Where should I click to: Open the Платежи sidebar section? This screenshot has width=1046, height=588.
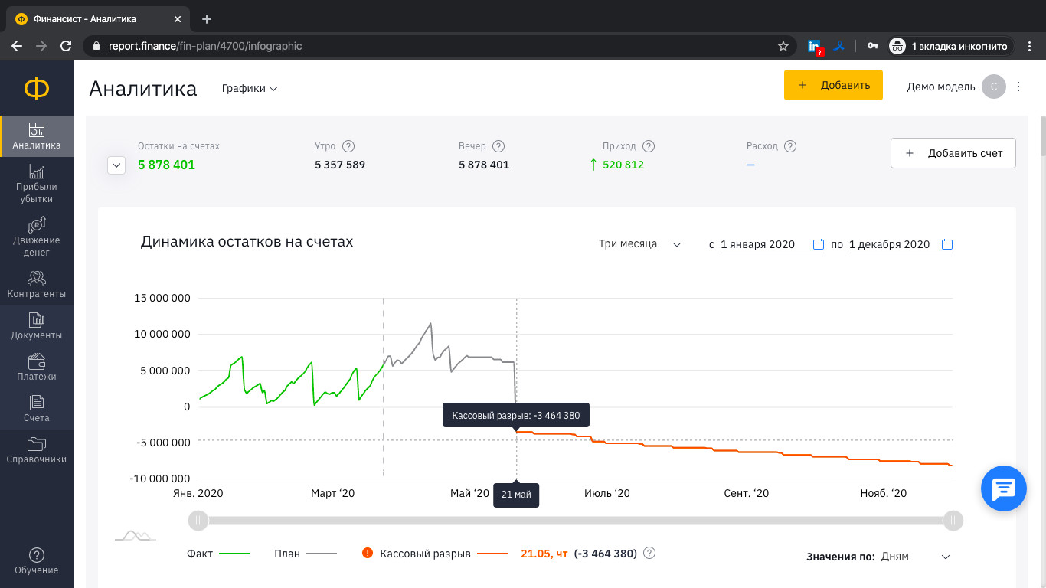pos(36,367)
